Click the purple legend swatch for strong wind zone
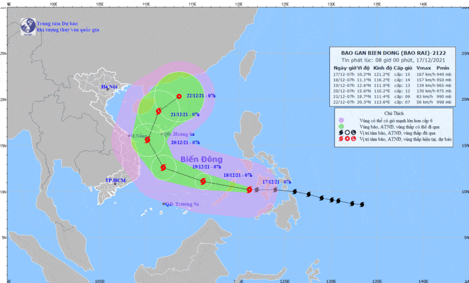 [x=341, y=120]
